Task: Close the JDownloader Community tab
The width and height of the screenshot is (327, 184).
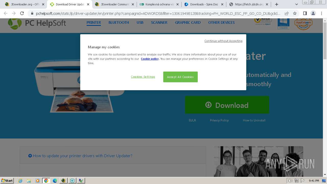Action: [x=133, y=4]
